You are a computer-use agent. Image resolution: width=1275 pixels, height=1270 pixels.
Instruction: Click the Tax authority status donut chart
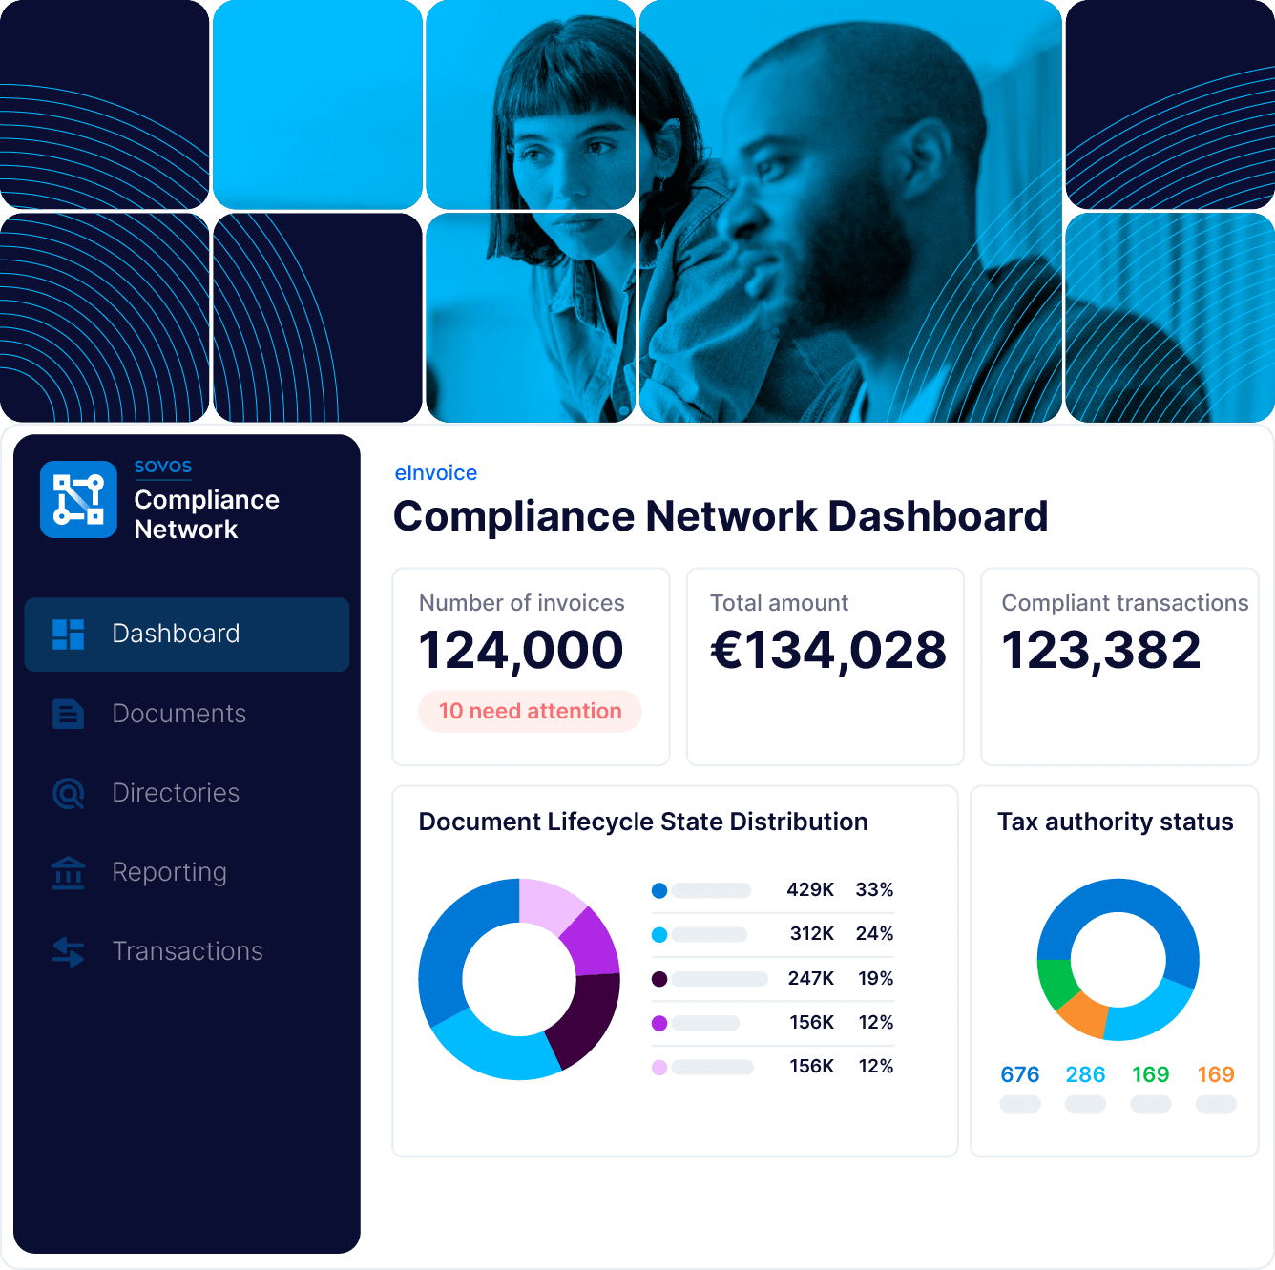click(1118, 959)
